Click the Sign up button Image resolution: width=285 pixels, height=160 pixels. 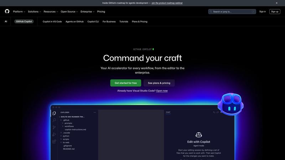tap(275, 12)
